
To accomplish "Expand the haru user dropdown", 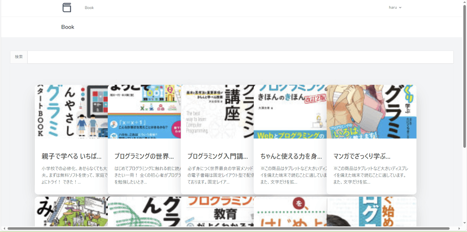I will click(395, 7).
